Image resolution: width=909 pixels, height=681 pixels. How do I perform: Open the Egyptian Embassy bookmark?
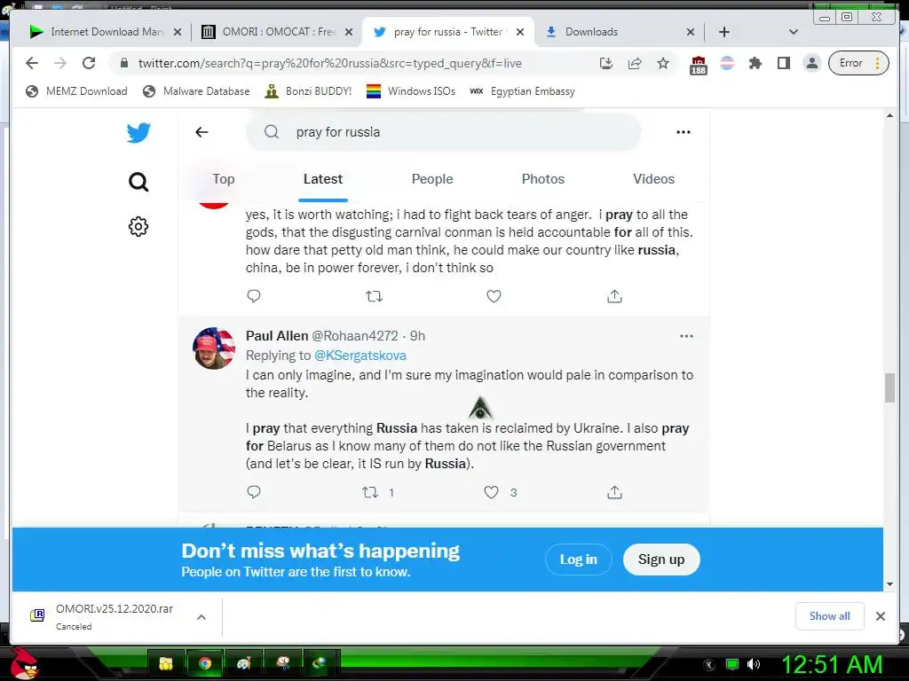tap(522, 91)
